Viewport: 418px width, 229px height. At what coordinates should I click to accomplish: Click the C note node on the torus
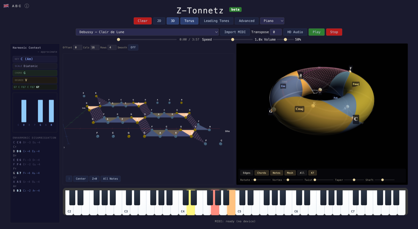tap(356, 119)
